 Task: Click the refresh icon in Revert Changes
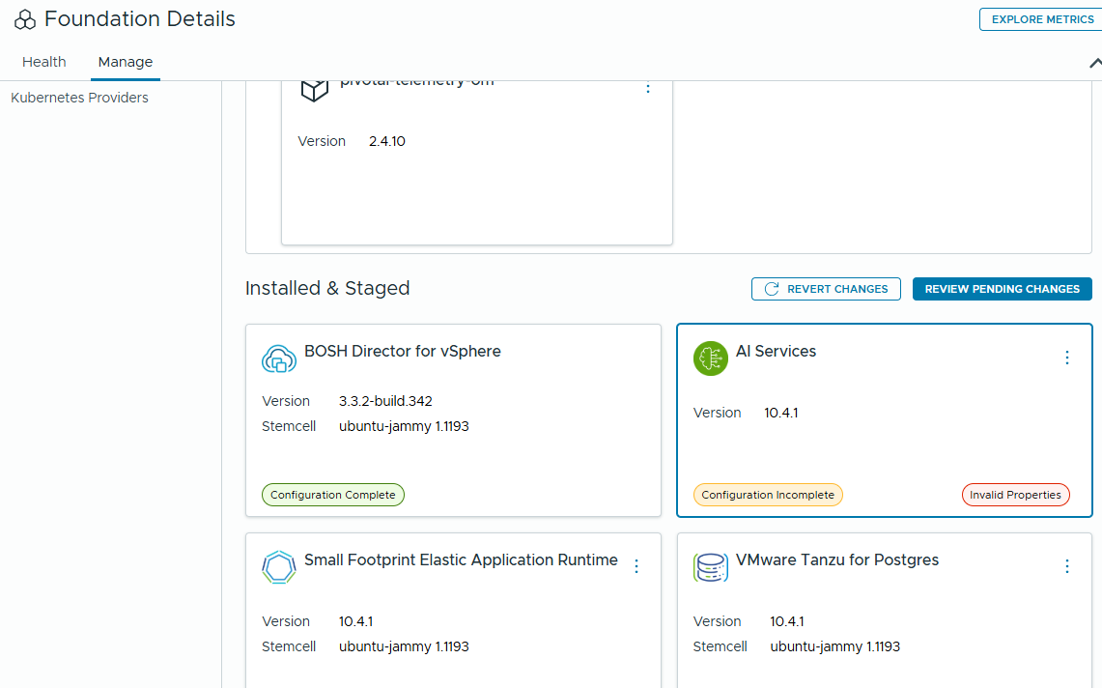pyautogui.click(x=771, y=289)
